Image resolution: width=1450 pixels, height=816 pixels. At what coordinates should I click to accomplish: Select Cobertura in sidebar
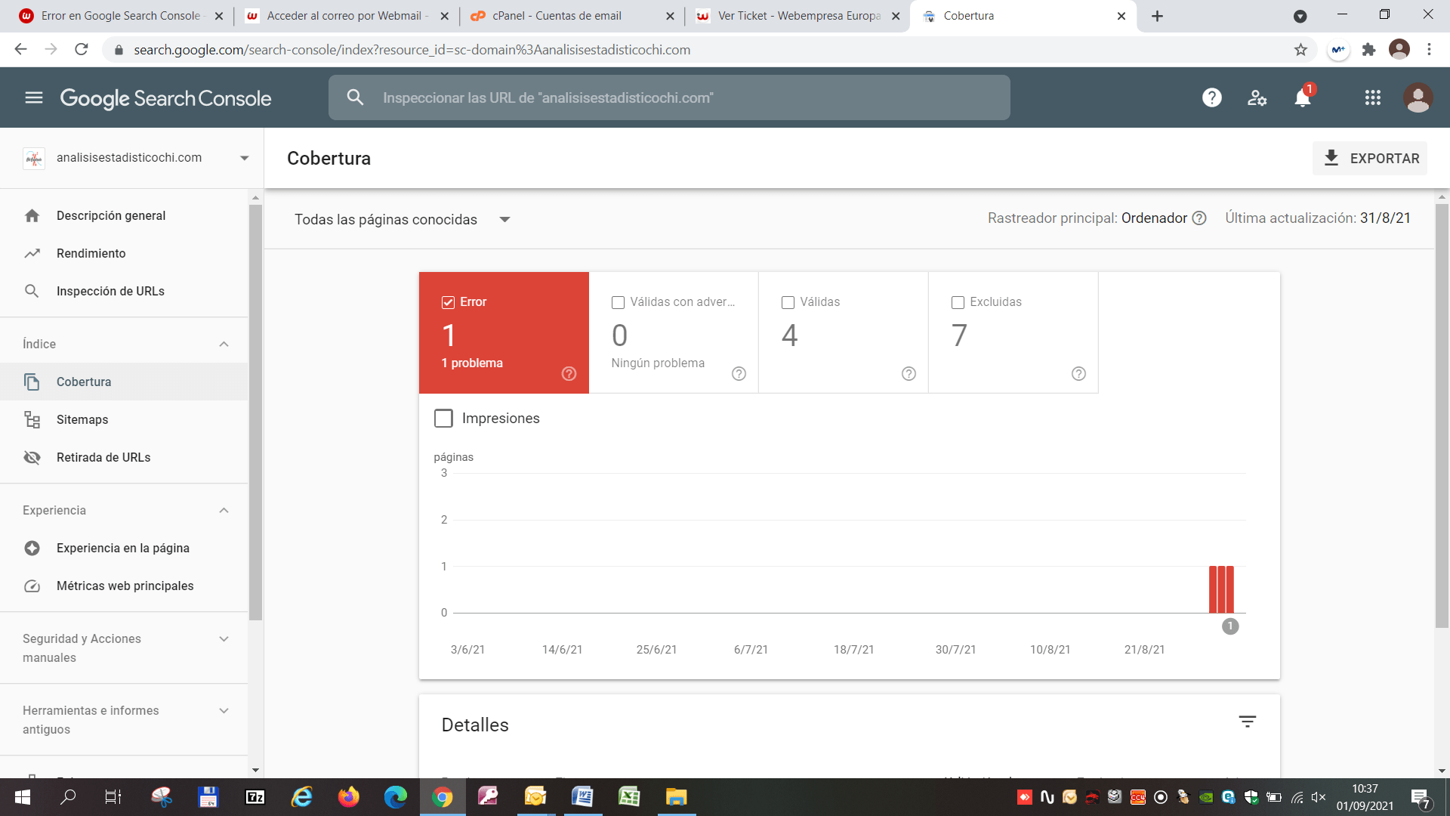[x=125, y=382]
